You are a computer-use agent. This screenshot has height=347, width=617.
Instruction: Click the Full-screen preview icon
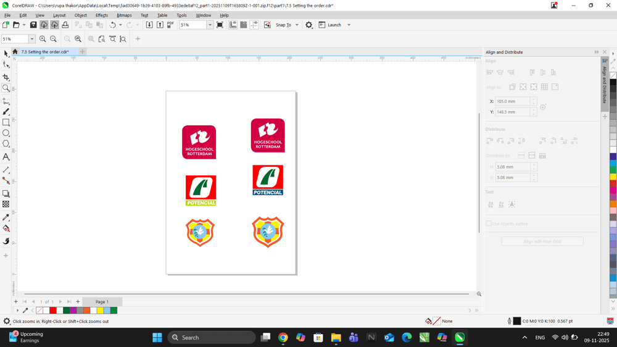(220, 25)
